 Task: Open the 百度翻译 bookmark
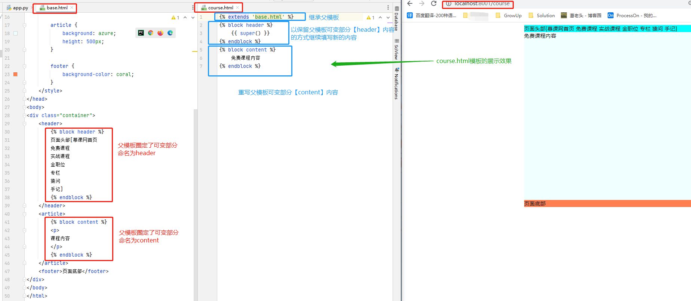432,15
